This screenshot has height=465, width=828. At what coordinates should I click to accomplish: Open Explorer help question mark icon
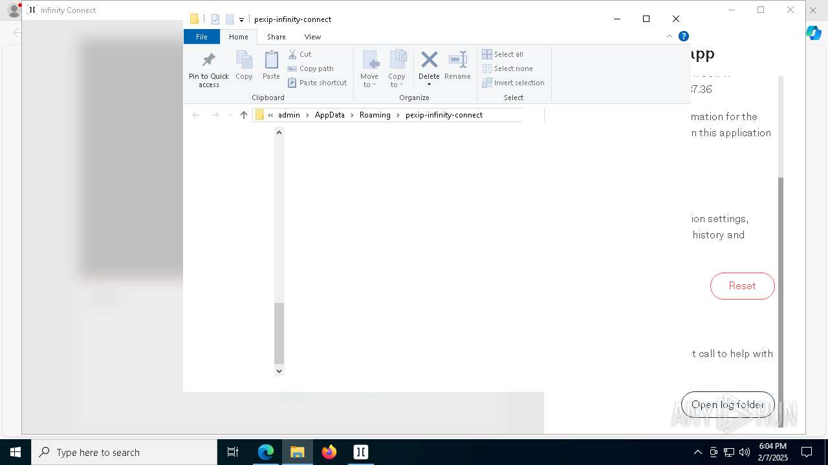[x=684, y=36]
